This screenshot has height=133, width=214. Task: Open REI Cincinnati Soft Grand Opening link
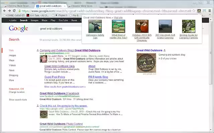click(x=165, y=36)
